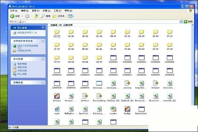
Task: Select the Default configuration file
Action: coord(156,85)
